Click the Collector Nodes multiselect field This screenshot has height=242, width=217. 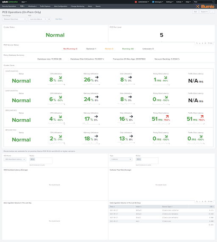tap(147, 161)
